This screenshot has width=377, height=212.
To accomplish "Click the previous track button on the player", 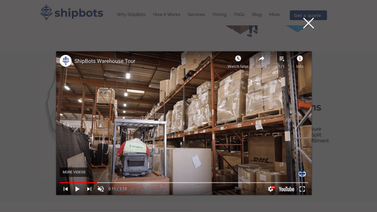I will (x=65, y=189).
